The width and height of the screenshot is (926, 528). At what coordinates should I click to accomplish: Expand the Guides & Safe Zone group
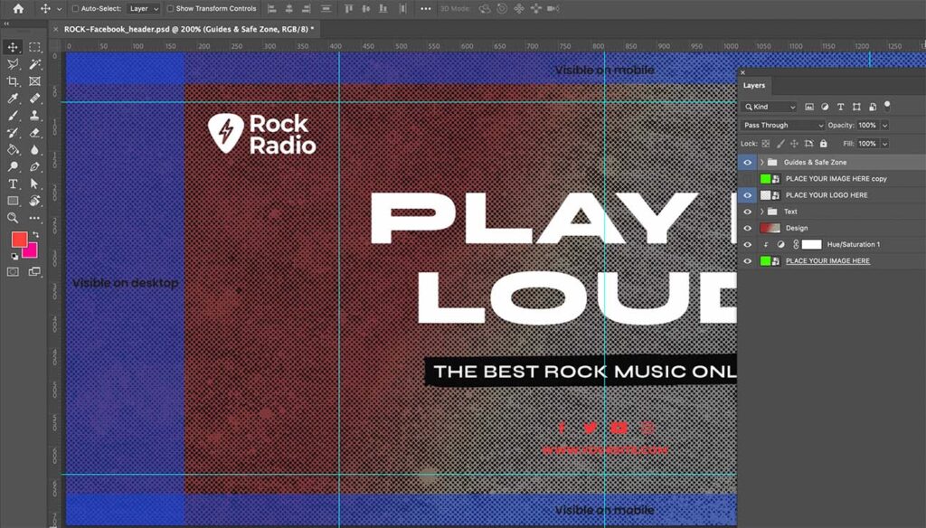click(763, 162)
